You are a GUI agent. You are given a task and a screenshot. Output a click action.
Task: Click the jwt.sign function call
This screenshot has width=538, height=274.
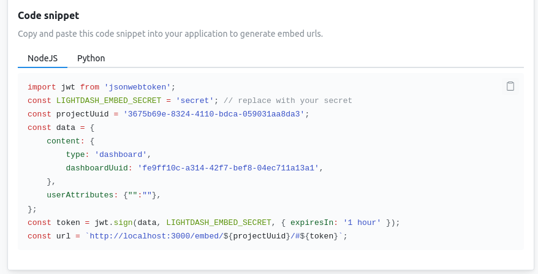pyautogui.click(x=113, y=223)
